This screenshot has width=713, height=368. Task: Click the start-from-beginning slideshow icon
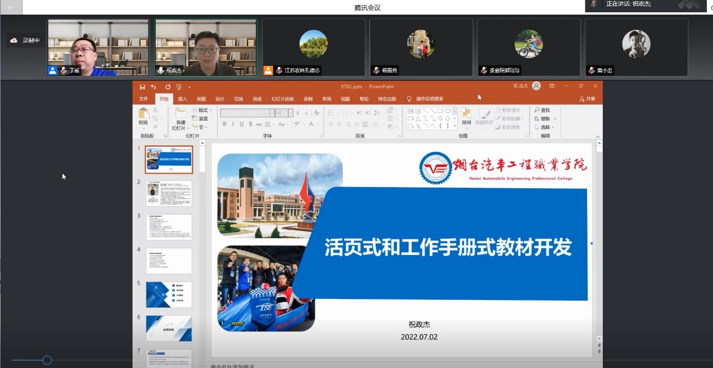pyautogui.click(x=179, y=87)
